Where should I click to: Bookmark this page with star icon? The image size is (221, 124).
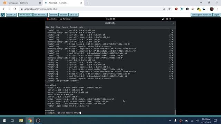(169, 9)
